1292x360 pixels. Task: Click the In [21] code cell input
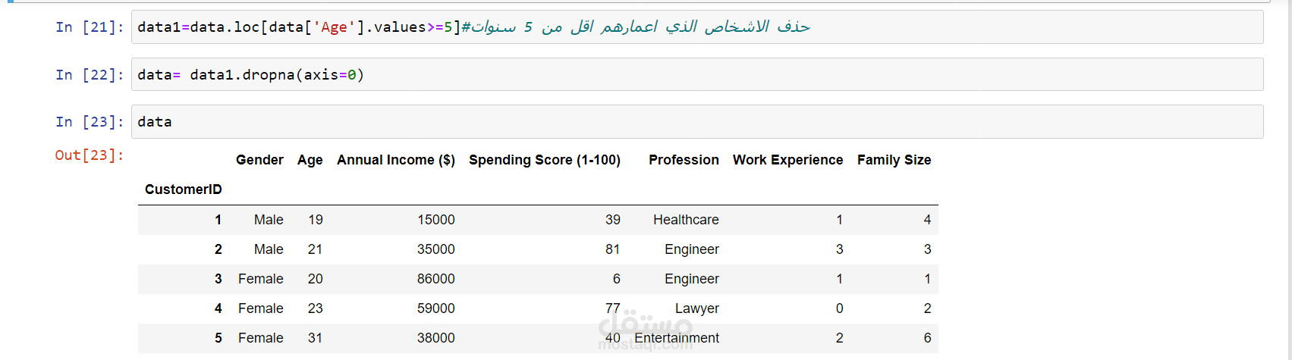697,27
